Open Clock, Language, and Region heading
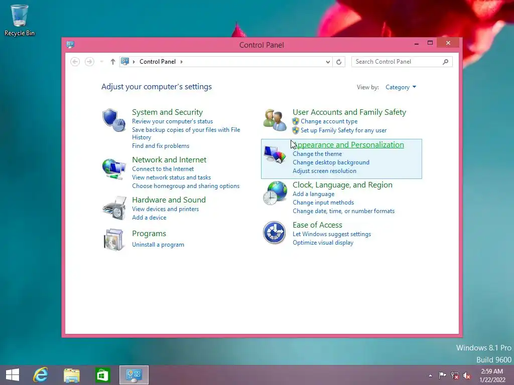This screenshot has height=385, width=514. pos(342,184)
